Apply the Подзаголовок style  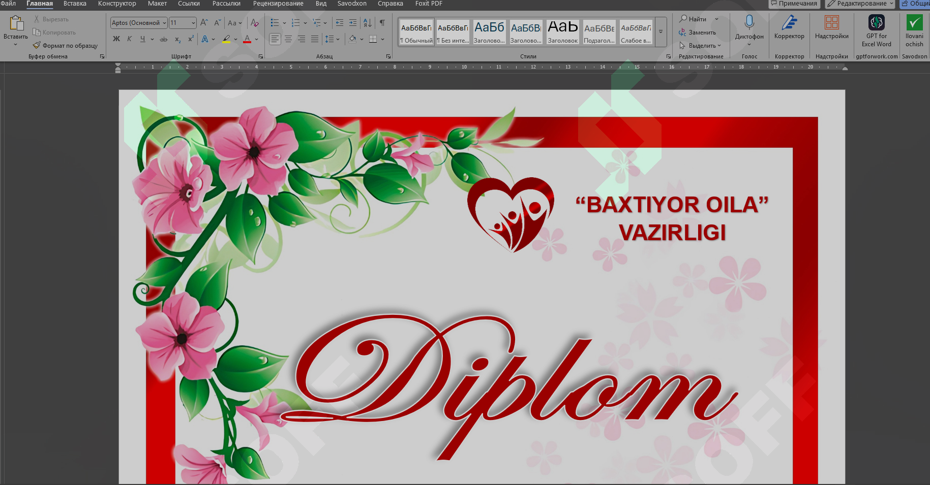599,32
